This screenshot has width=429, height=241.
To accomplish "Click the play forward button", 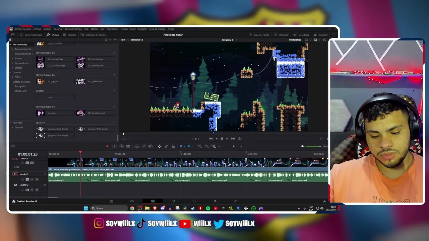I will pos(227,139).
